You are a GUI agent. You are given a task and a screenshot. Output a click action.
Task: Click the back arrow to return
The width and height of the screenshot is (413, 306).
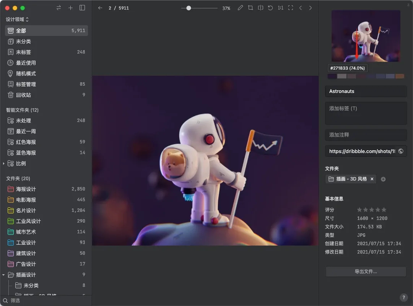(x=100, y=8)
